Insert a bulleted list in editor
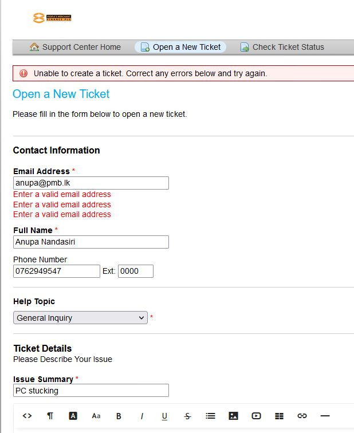354x433 pixels. point(210,416)
